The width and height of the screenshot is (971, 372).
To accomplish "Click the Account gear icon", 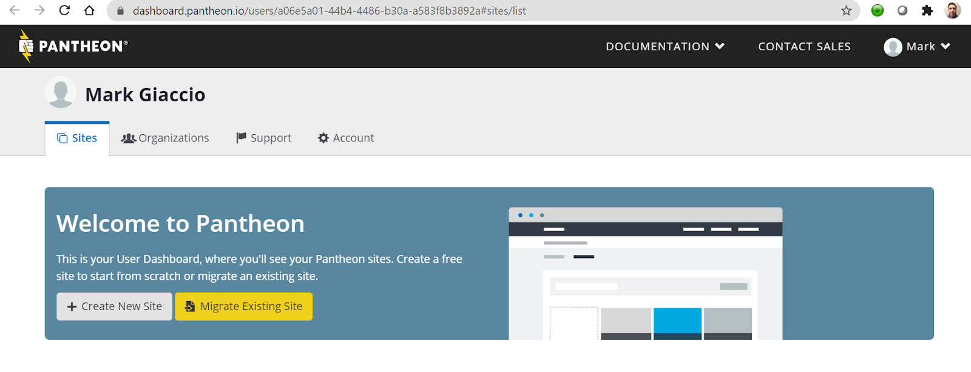I will coord(323,138).
